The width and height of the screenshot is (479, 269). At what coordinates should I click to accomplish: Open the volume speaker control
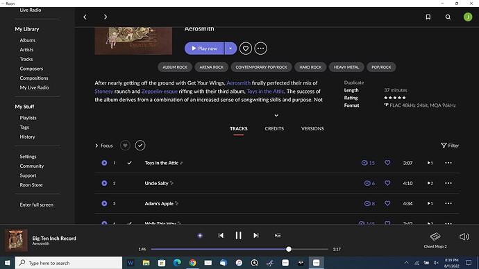click(x=464, y=236)
